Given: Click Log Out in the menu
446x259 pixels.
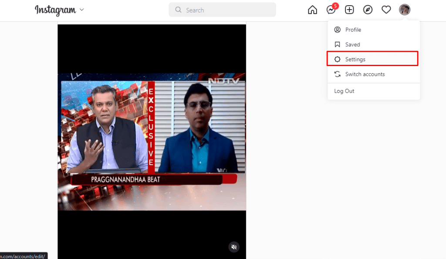Looking at the screenshot, I should pos(344,91).
